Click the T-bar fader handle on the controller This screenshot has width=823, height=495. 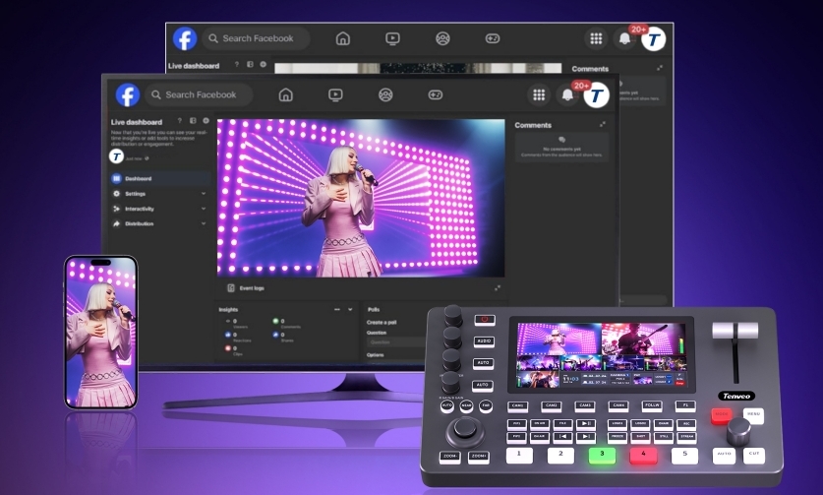point(735,332)
